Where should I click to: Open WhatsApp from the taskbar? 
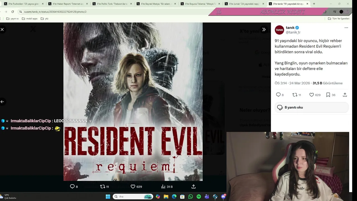pyautogui.click(x=190, y=197)
